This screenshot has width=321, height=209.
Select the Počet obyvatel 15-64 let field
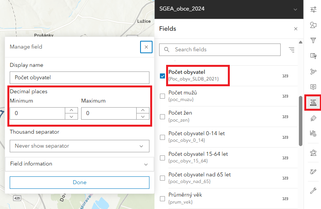click(x=198, y=157)
